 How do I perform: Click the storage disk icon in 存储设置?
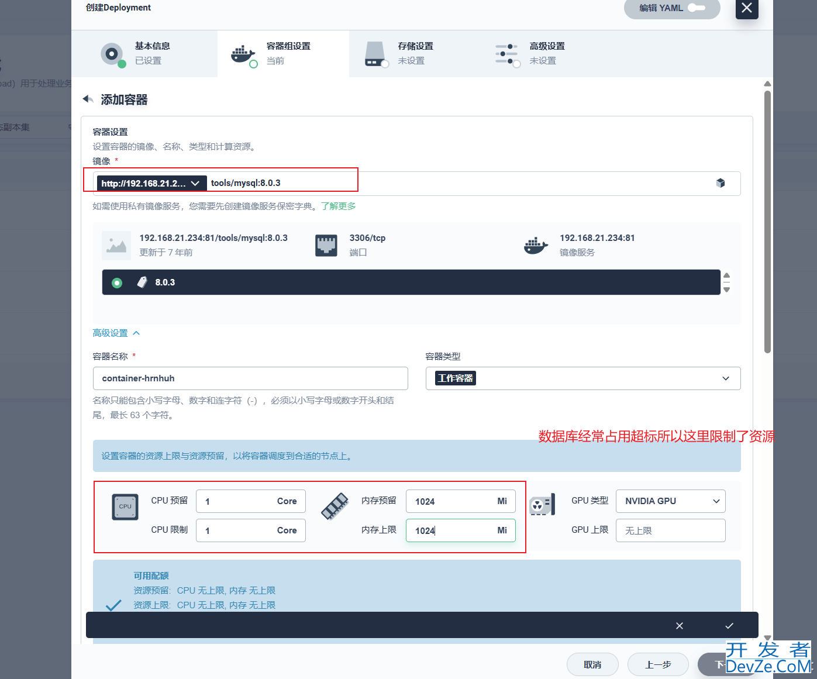coord(375,54)
